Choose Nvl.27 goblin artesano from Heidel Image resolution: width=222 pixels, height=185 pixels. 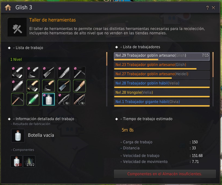click(162, 75)
